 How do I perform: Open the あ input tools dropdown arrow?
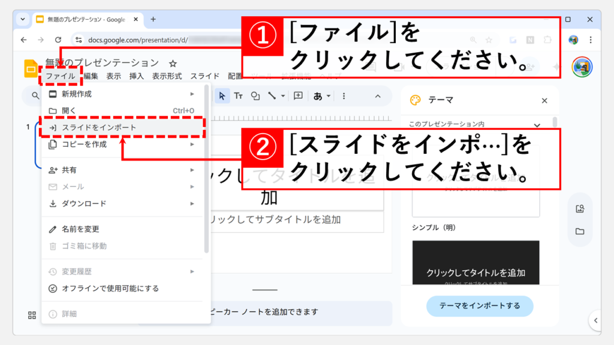pos(329,96)
